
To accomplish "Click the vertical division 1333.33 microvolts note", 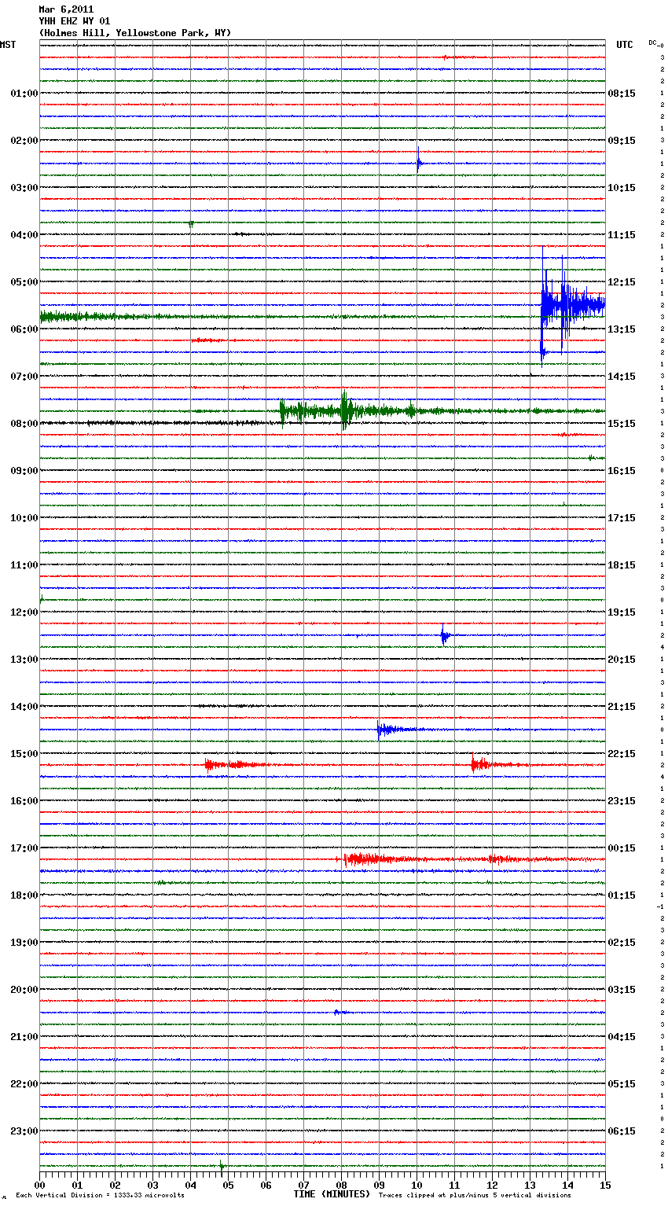I will [x=100, y=1195].
